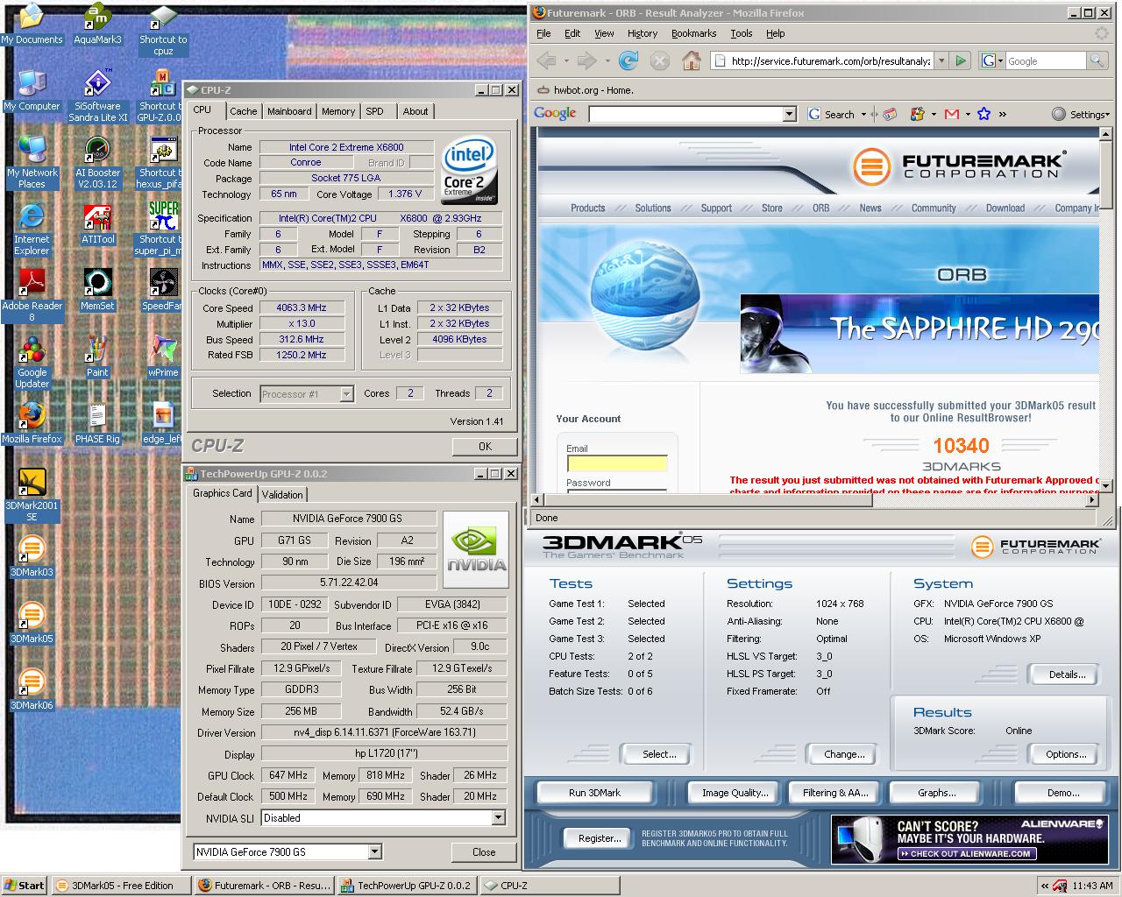1122x897 pixels.
Task: Open Google Updater desktop icon
Action: point(32,362)
